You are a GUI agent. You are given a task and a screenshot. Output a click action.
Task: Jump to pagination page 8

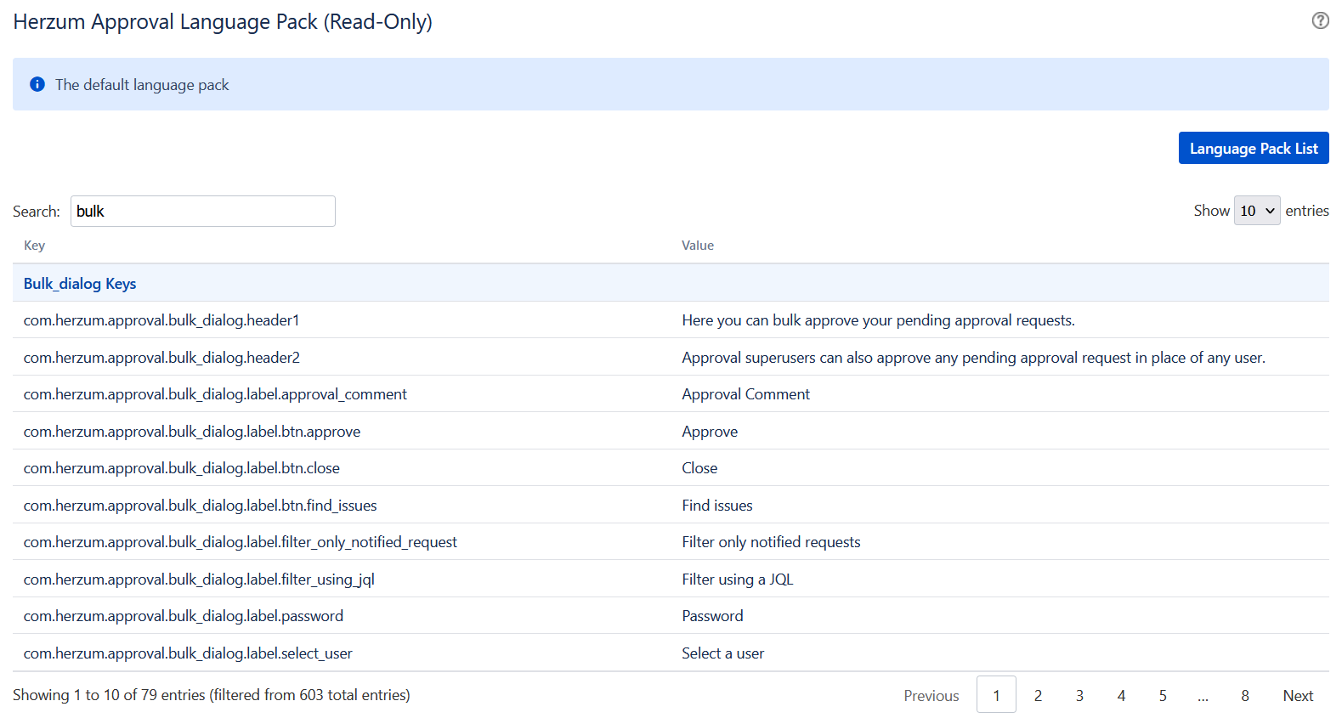(x=1245, y=695)
